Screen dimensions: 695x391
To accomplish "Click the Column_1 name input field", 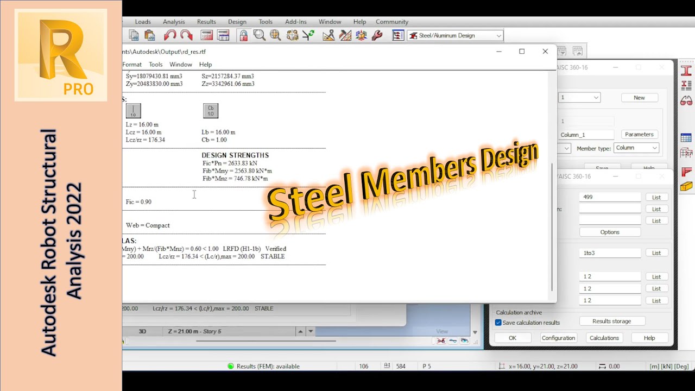I will [x=587, y=134].
